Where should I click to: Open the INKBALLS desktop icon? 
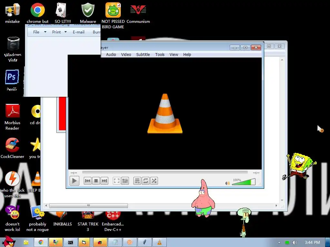63,219
